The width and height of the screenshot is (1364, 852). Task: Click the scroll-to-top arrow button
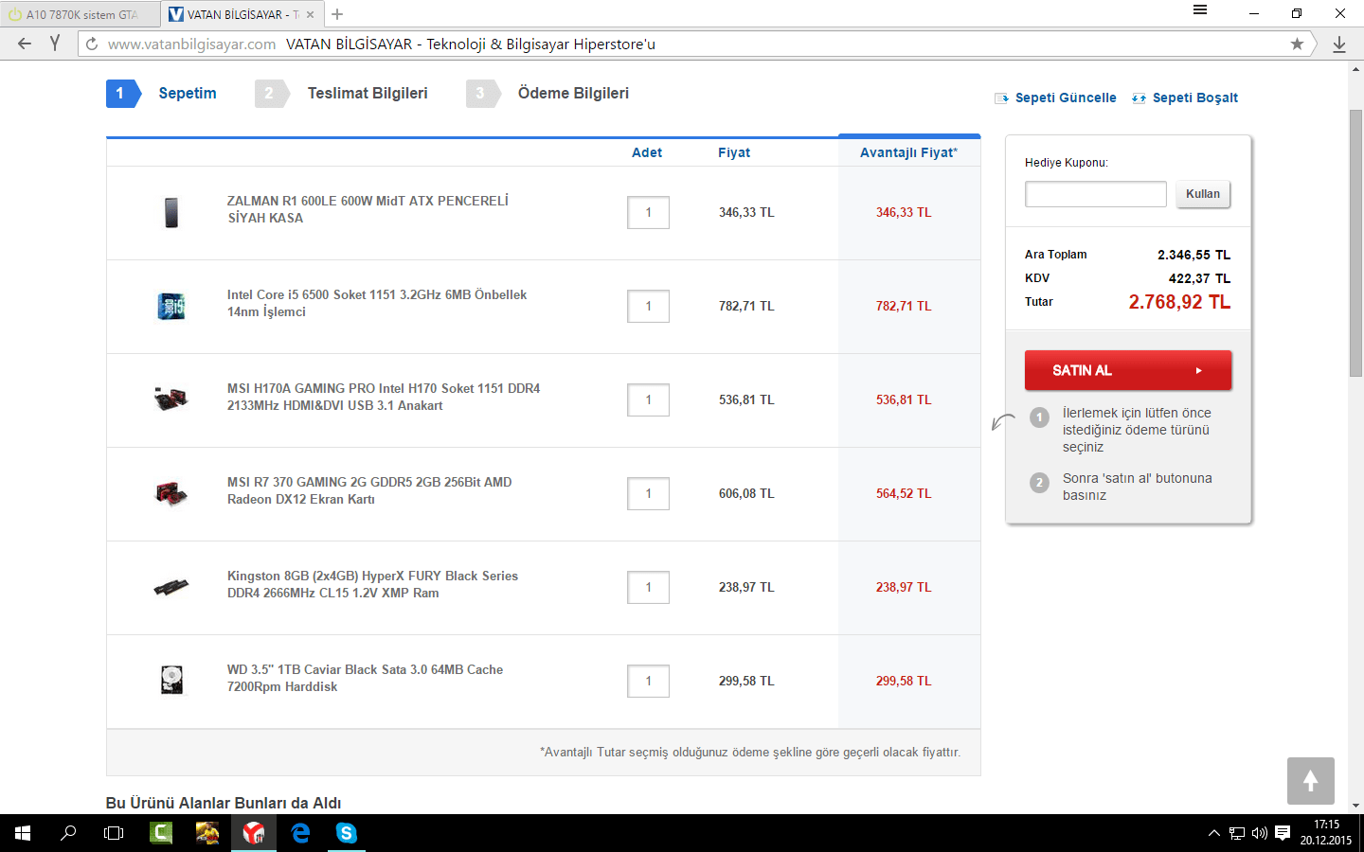pos(1311,781)
